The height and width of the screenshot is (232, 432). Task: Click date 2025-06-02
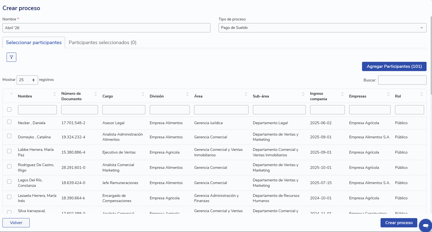click(321, 123)
